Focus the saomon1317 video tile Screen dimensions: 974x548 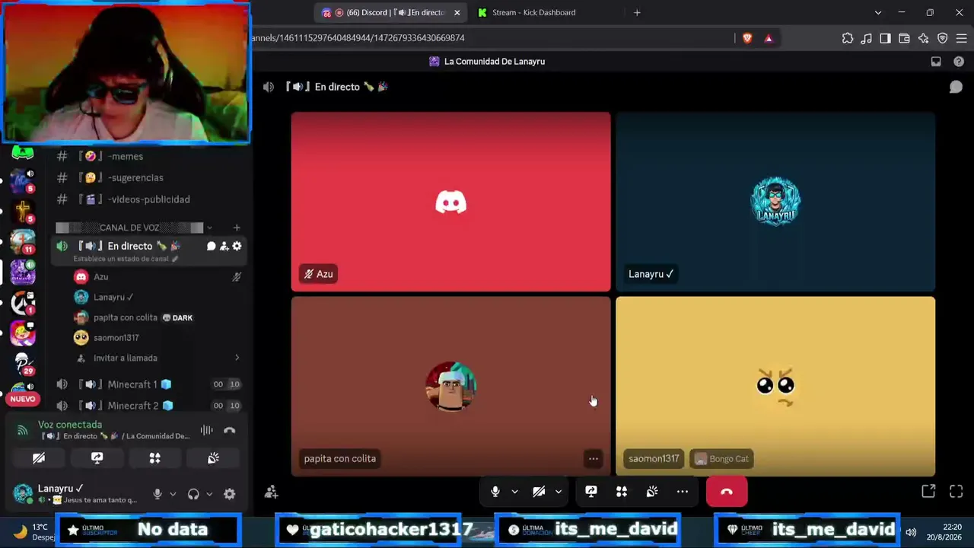[x=775, y=386]
